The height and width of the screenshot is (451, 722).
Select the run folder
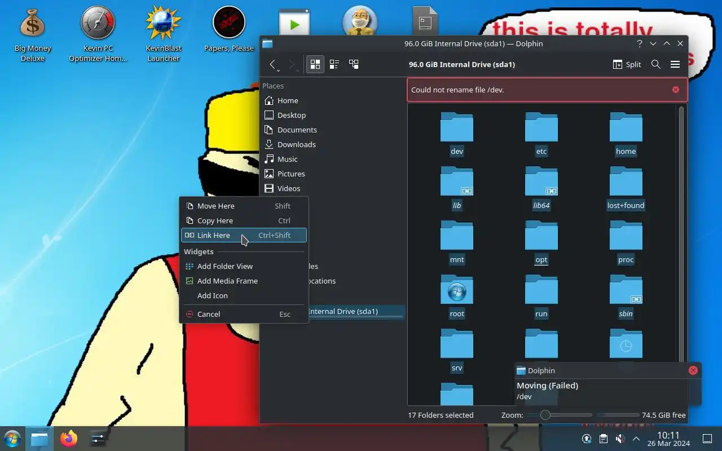[541, 297]
